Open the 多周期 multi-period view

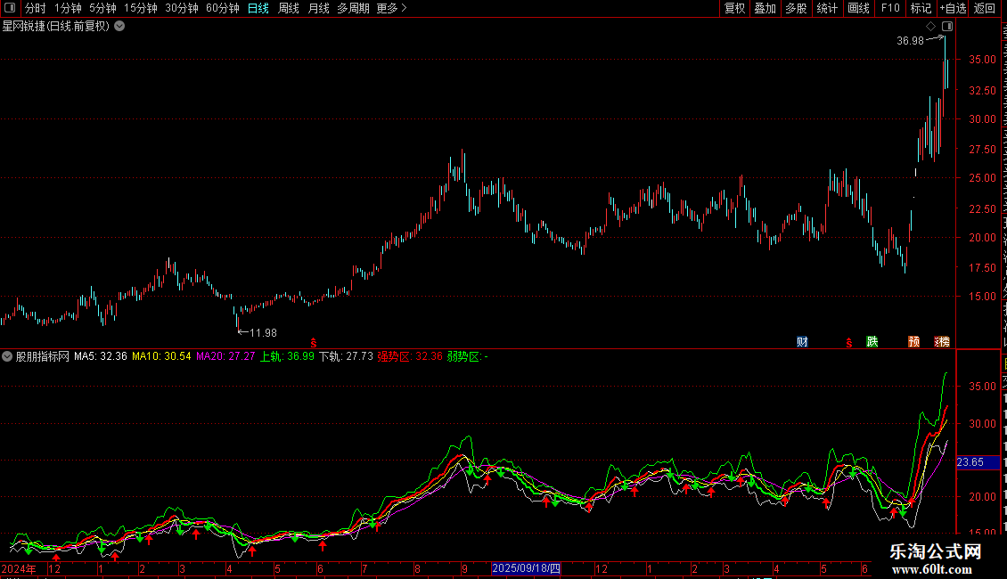click(353, 8)
